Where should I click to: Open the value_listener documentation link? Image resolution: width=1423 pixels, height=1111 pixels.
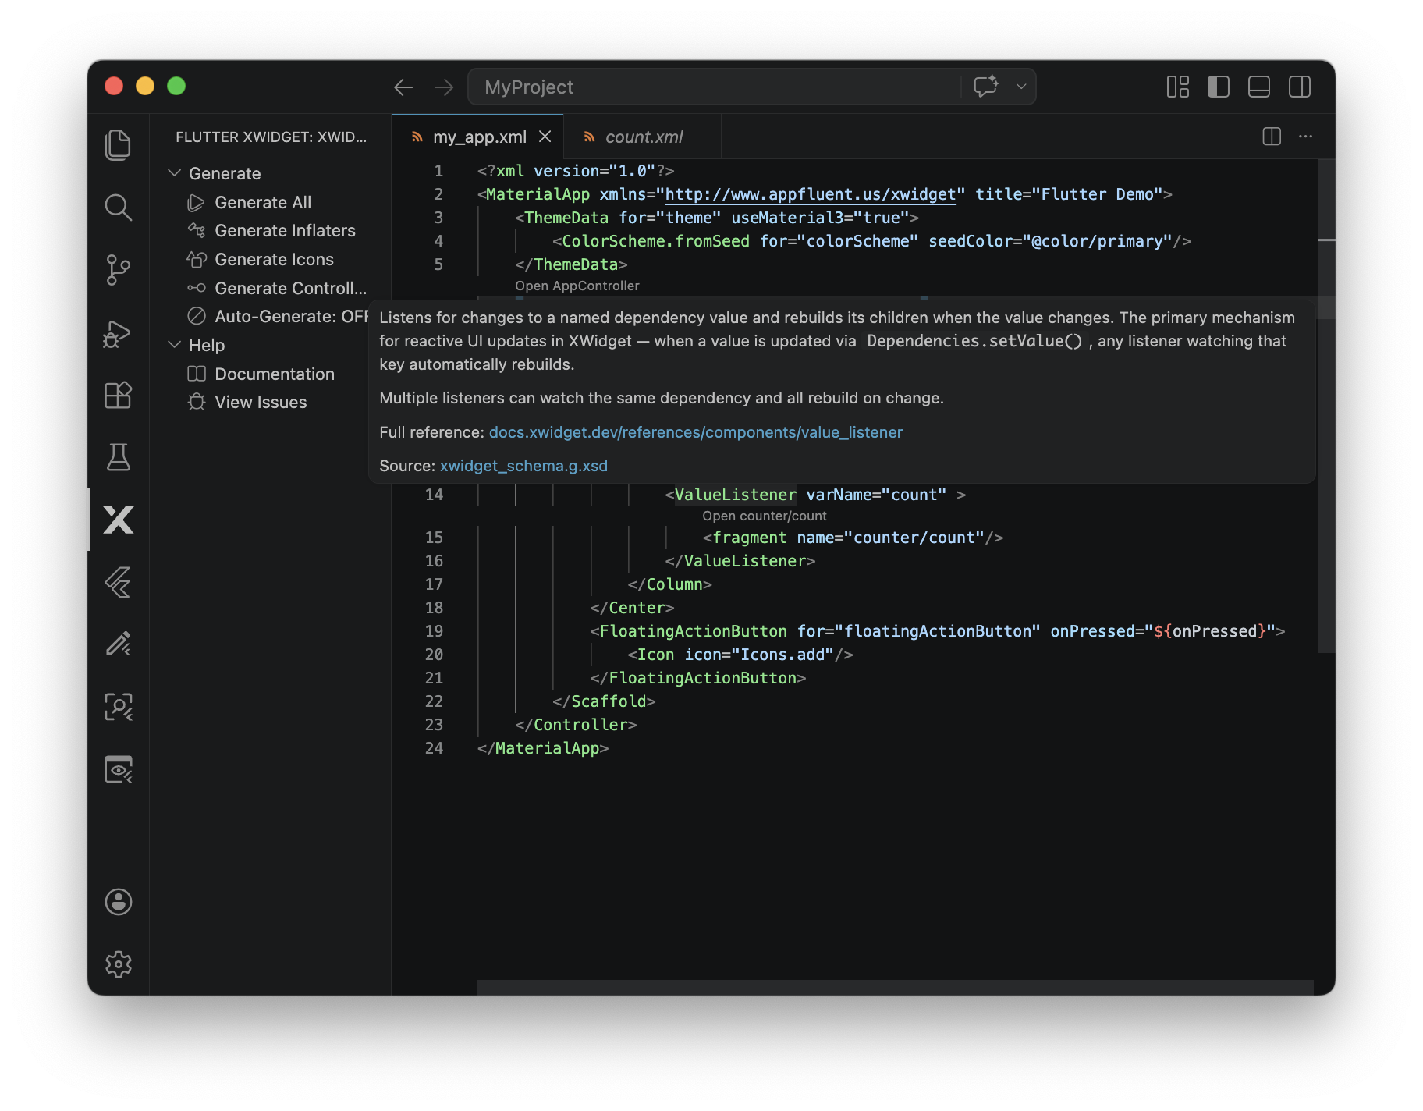coord(695,431)
